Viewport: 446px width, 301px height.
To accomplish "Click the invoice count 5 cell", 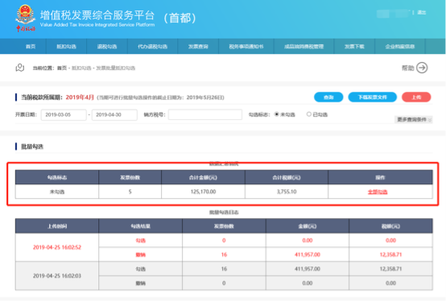I will pos(130,192).
